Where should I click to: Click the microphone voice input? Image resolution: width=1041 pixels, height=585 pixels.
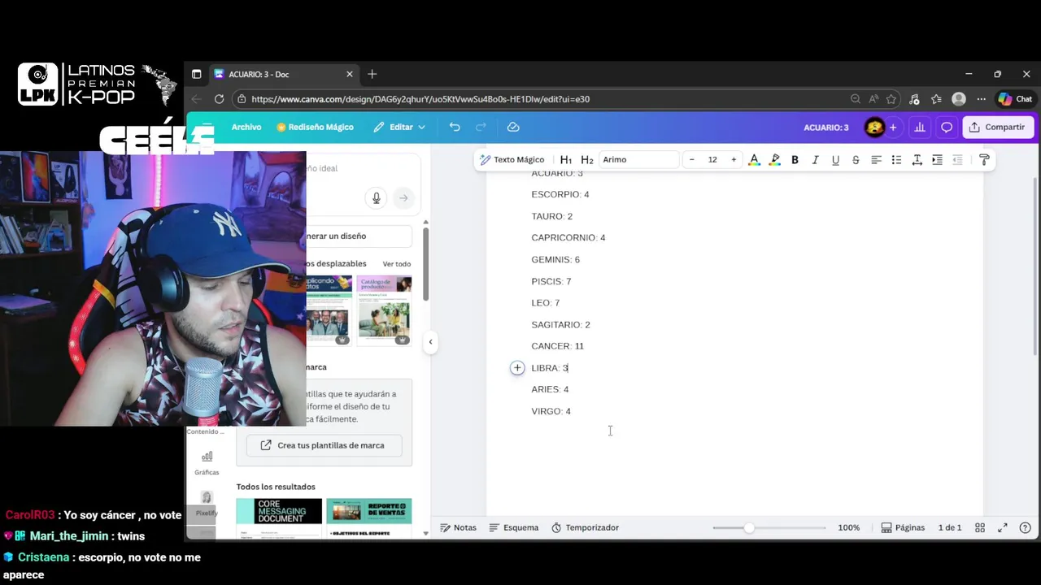(376, 197)
